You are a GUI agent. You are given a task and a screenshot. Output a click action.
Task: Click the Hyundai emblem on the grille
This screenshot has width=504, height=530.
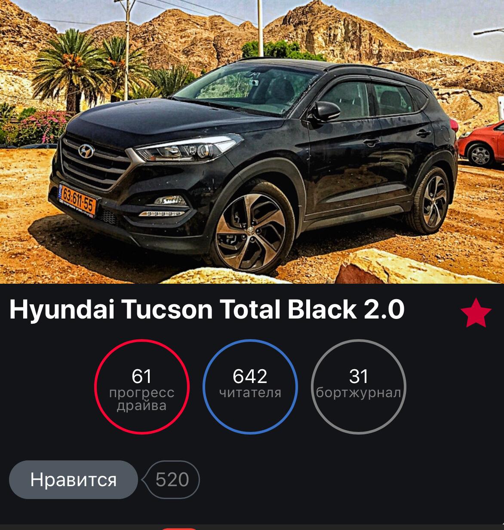(x=86, y=151)
